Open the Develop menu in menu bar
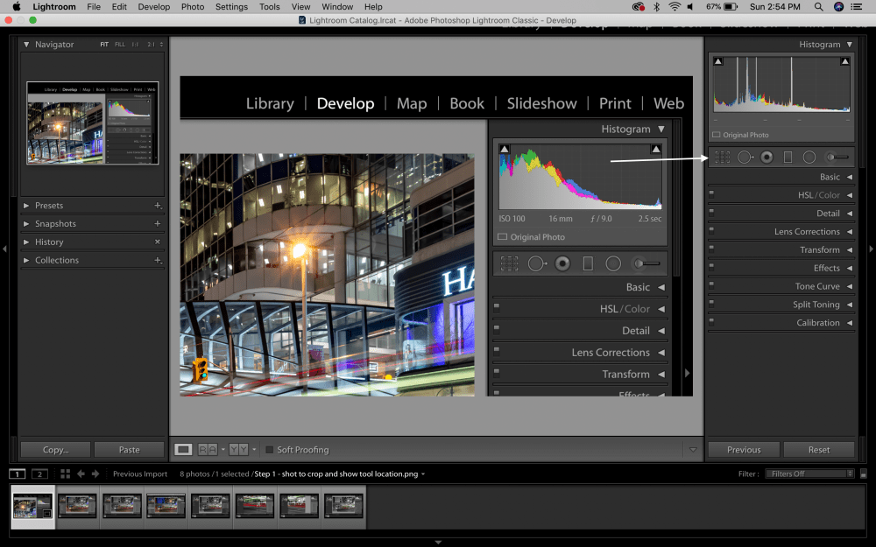The image size is (876, 547). (x=153, y=7)
